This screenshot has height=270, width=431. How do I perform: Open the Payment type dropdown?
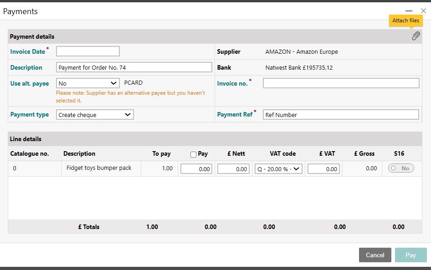[x=95, y=115]
